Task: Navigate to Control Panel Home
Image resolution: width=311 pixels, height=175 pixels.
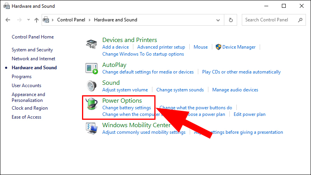Action: (x=33, y=37)
